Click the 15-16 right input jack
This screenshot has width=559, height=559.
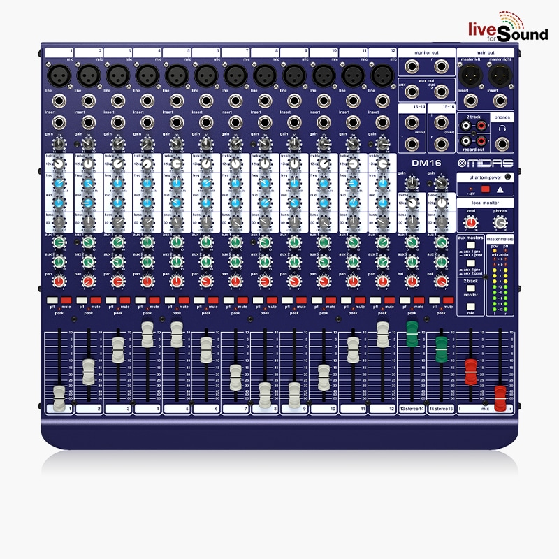click(x=442, y=144)
